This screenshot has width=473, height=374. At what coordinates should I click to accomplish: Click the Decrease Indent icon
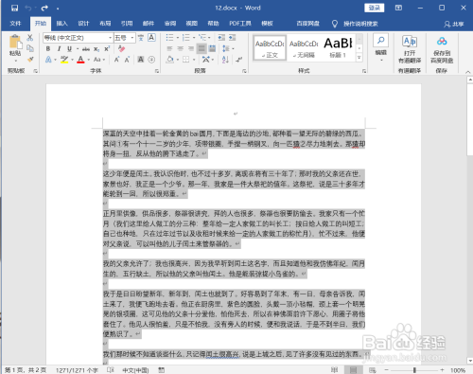pos(221,38)
